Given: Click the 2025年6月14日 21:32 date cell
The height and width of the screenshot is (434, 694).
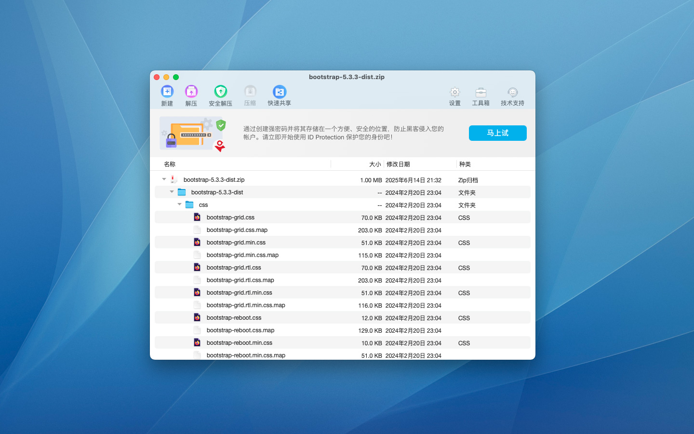Looking at the screenshot, I should tap(414, 180).
